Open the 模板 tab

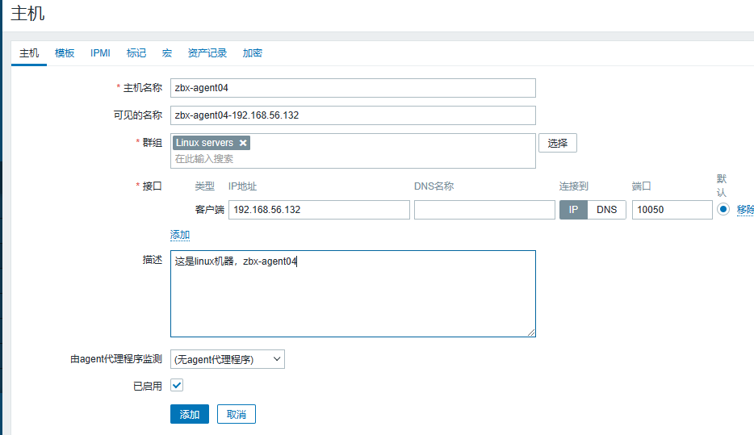(65, 53)
